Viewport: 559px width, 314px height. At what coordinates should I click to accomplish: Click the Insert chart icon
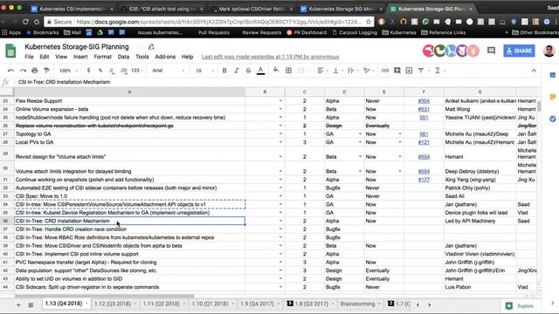(x=409, y=71)
